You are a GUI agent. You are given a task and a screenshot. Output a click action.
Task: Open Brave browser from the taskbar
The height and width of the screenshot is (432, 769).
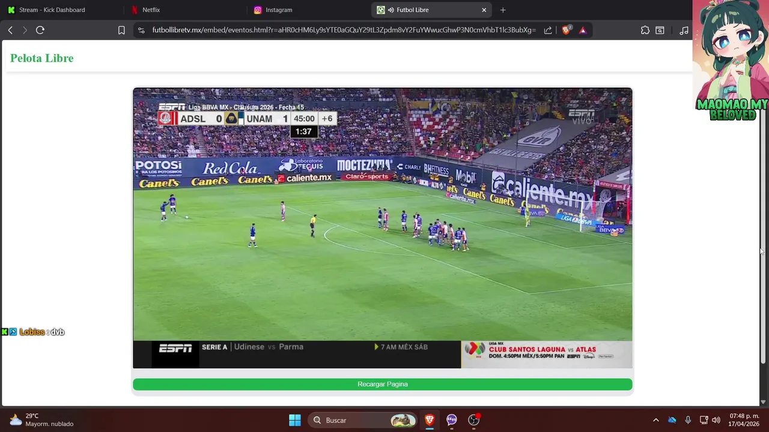click(430, 420)
